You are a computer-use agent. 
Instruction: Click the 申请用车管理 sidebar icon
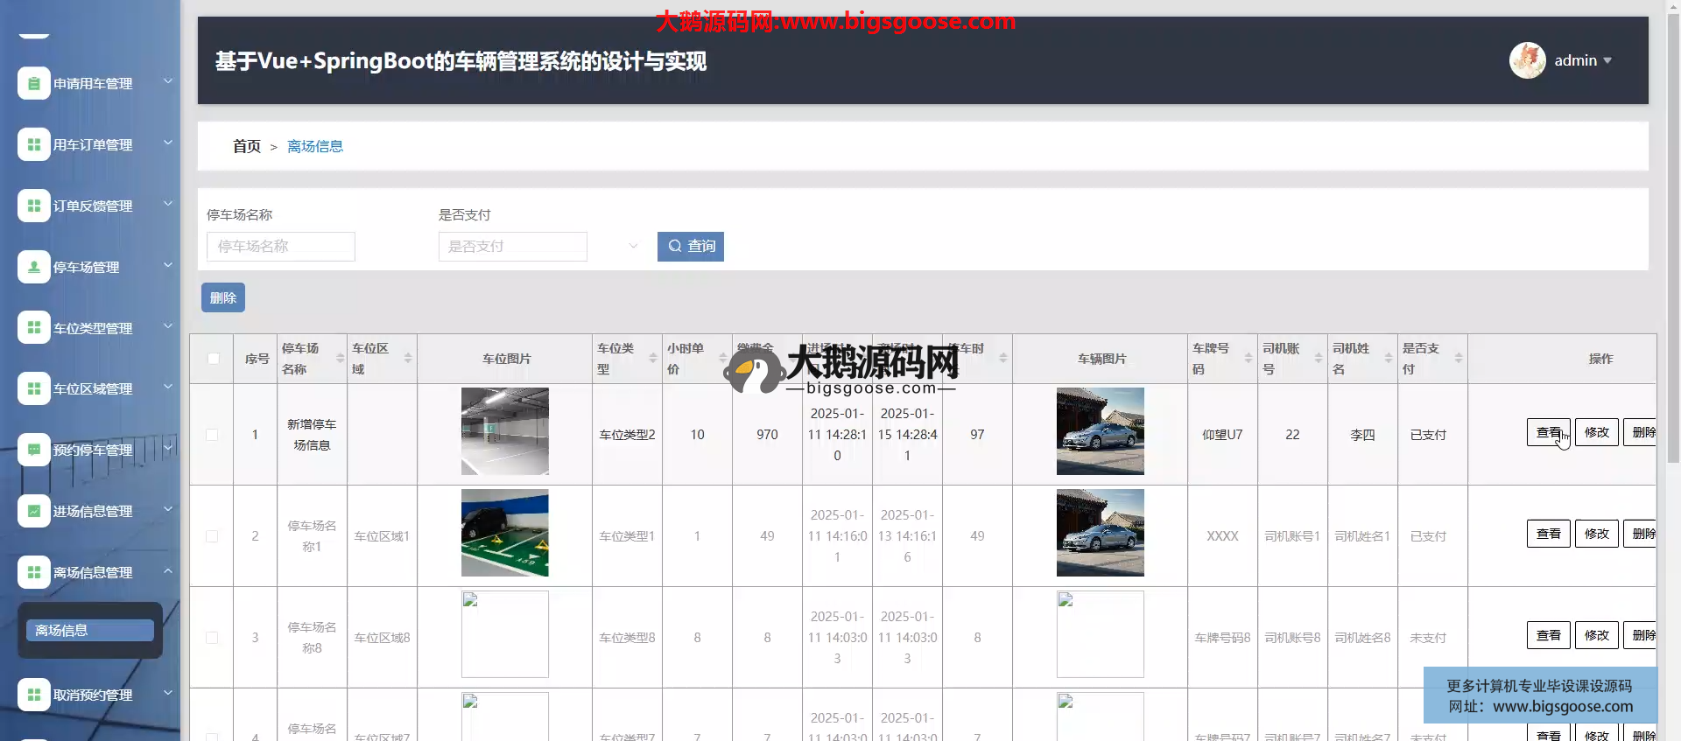click(33, 84)
